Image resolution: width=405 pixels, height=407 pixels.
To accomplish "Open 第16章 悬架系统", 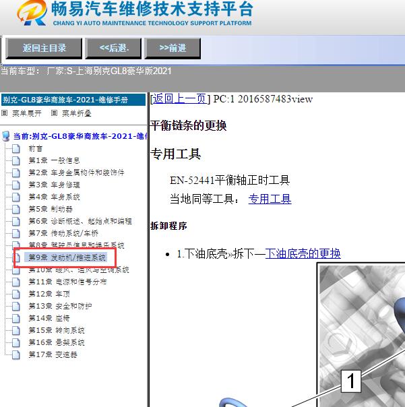I will pyautogui.click(x=57, y=342).
